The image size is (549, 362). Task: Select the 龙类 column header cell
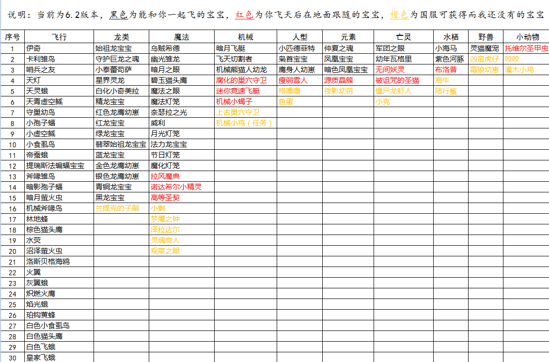(x=122, y=37)
